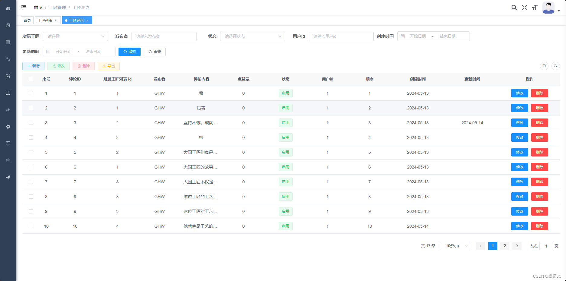Check the row with 序号 2
Viewport: 566px width, 281px height.
31,108
